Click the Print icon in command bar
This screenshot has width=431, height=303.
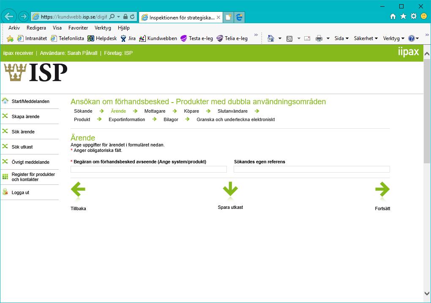pyautogui.click(x=319, y=38)
